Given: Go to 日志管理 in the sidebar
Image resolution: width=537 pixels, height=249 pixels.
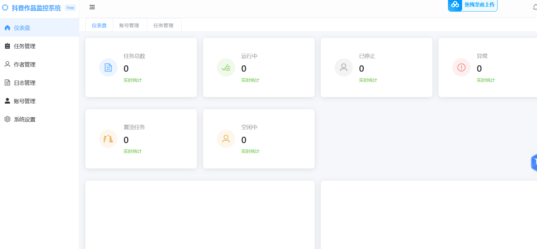Looking at the screenshot, I should 24,83.
